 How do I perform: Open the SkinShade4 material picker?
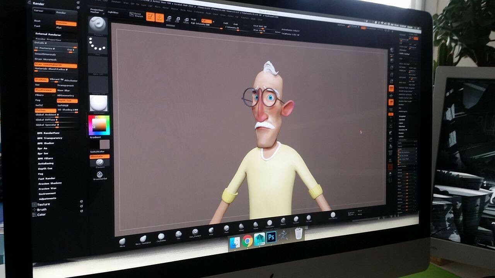[98, 103]
